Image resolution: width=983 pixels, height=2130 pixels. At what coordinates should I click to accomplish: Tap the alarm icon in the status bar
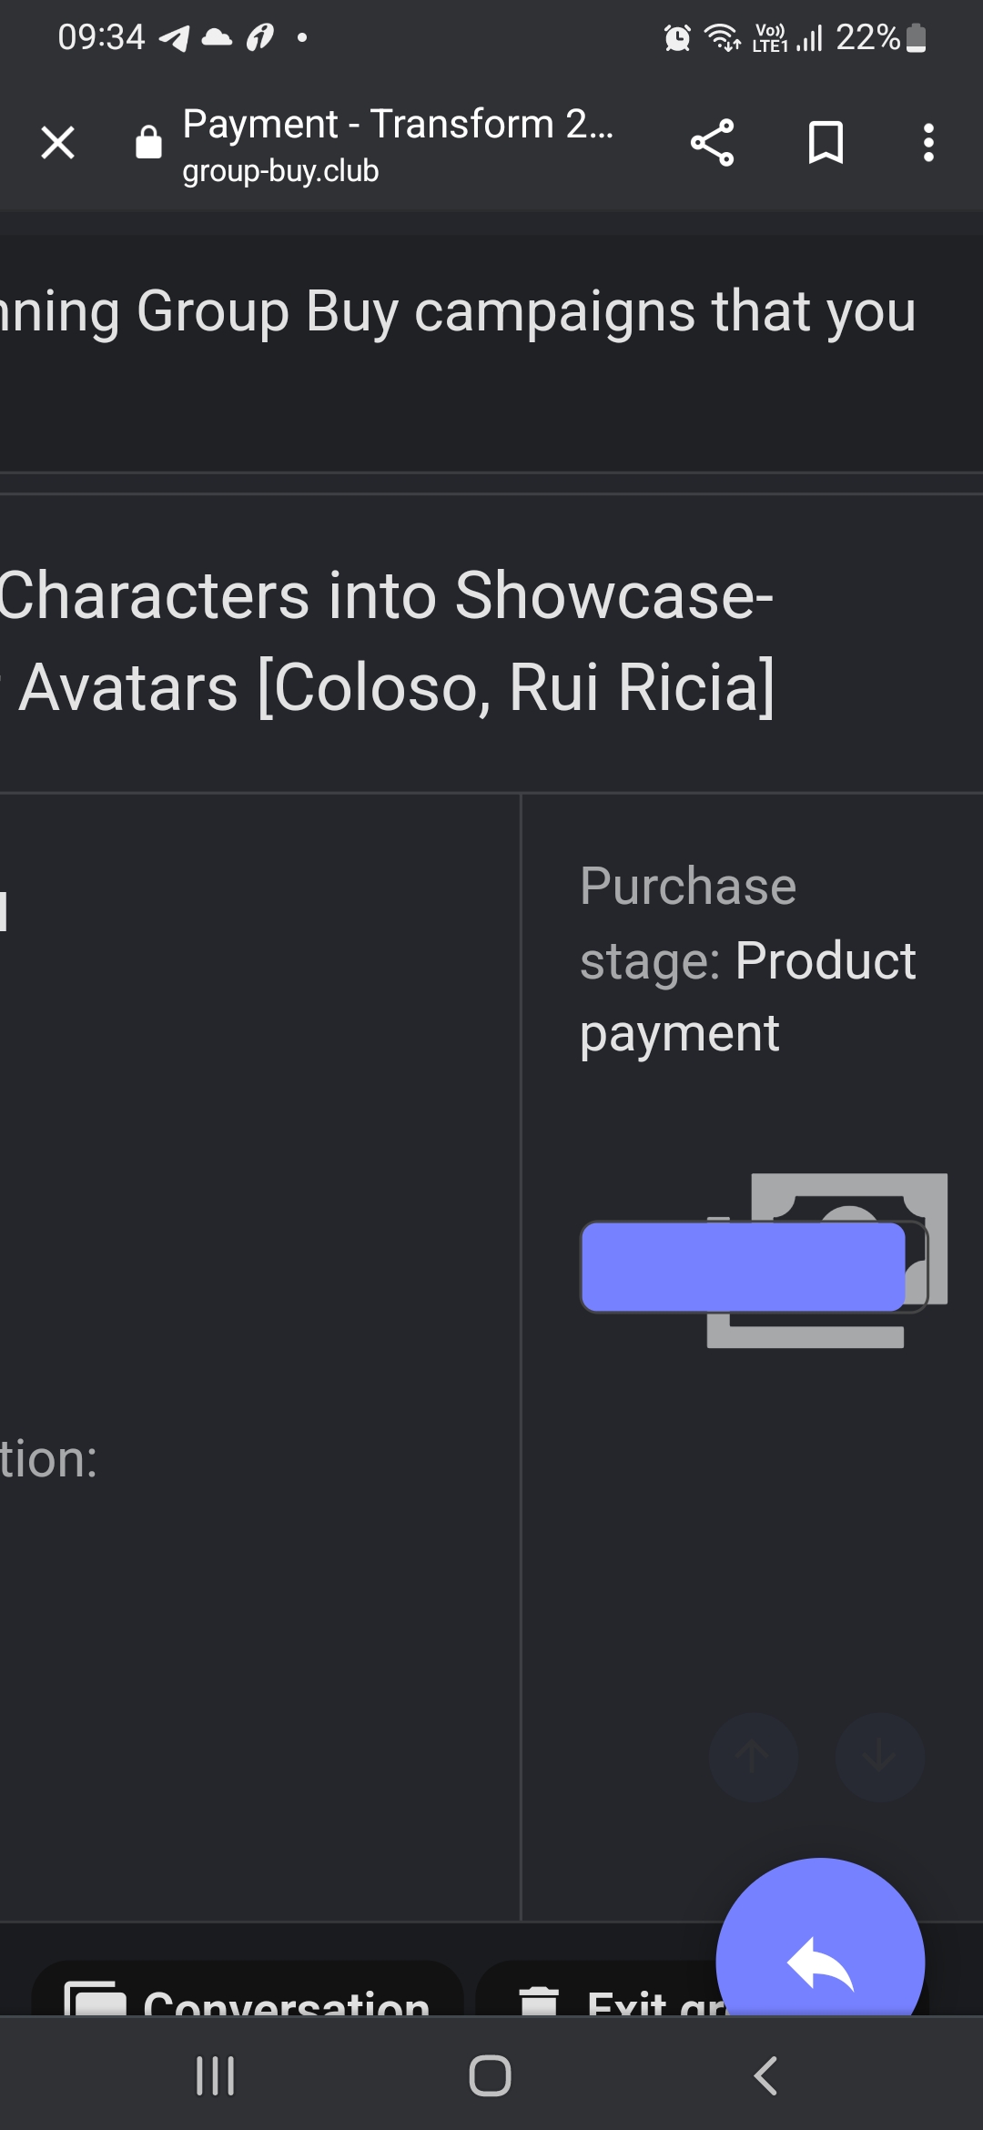(x=677, y=38)
